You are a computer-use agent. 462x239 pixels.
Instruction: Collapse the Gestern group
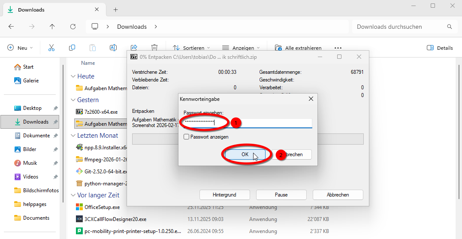coord(73,100)
